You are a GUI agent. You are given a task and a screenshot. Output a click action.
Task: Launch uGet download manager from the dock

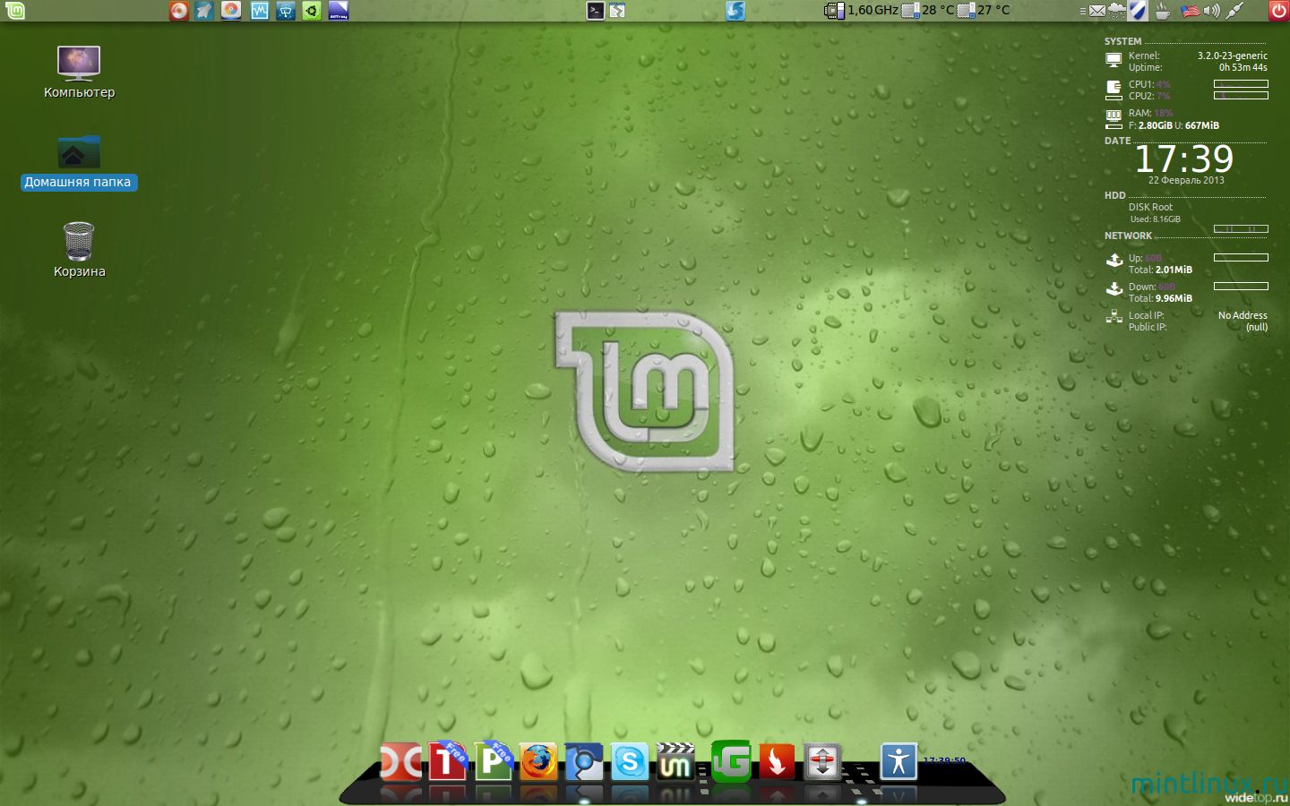tap(731, 760)
